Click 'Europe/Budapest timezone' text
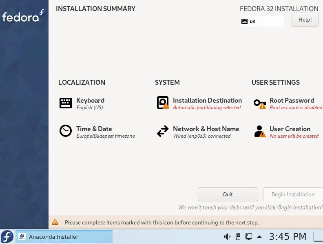323x244 pixels. 106,136
